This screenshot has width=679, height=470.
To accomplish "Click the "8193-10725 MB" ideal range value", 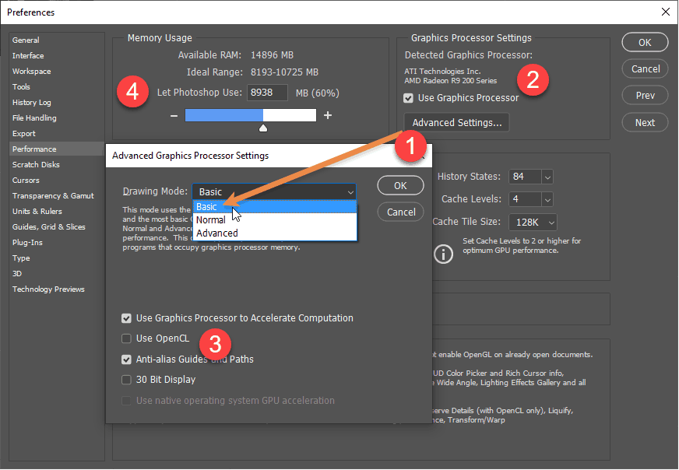I will [x=284, y=72].
